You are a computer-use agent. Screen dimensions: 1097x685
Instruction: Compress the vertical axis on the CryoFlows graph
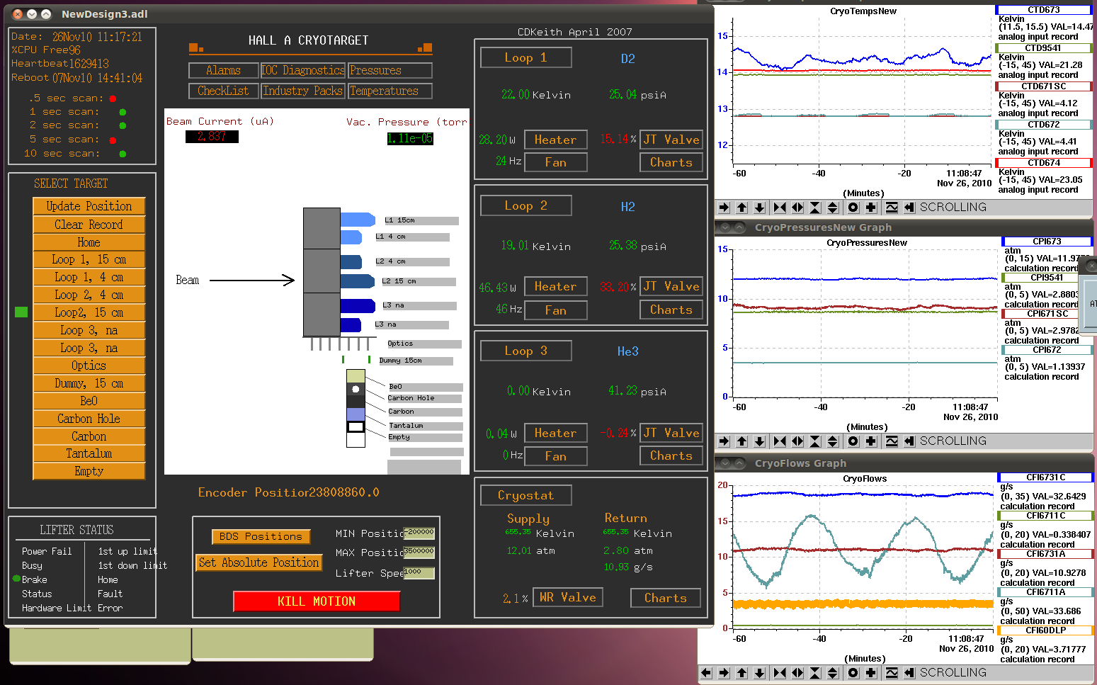click(815, 673)
